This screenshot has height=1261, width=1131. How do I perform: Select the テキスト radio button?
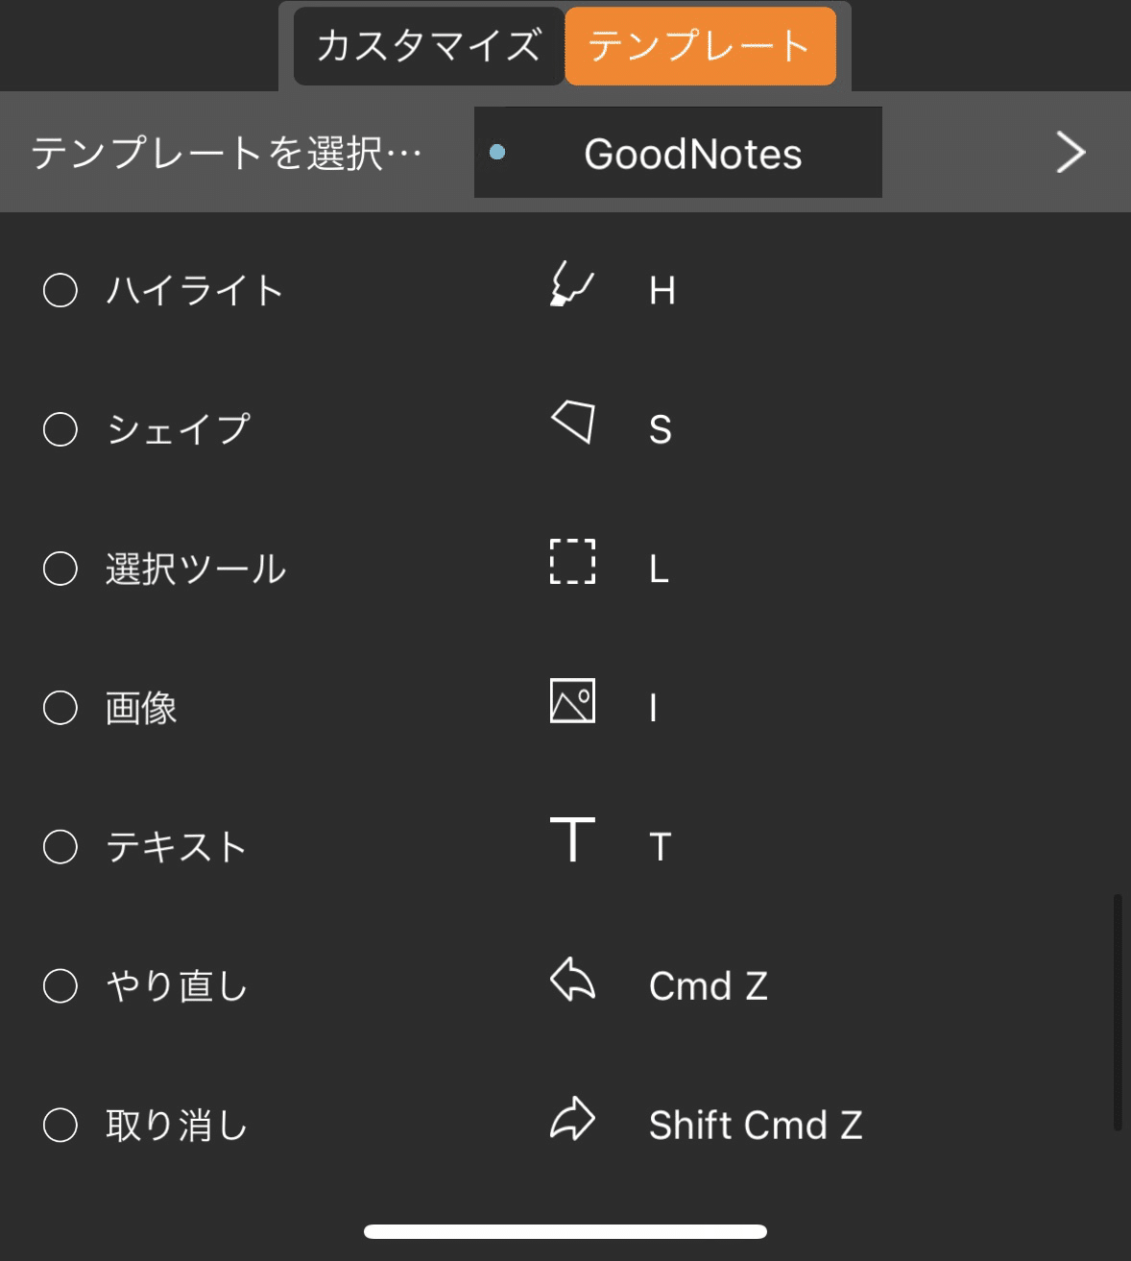coord(60,847)
